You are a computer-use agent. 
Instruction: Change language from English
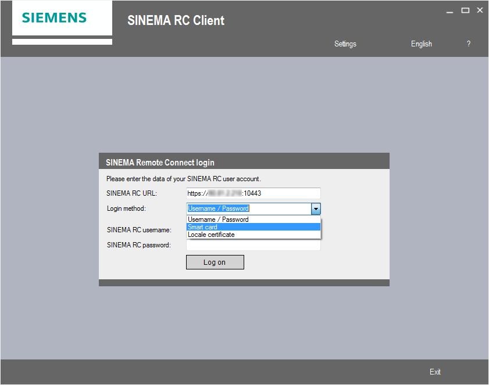(421, 44)
